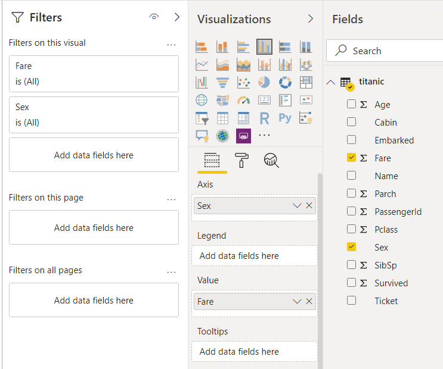Insert an R script visual
443x369 pixels.
pos(264,118)
